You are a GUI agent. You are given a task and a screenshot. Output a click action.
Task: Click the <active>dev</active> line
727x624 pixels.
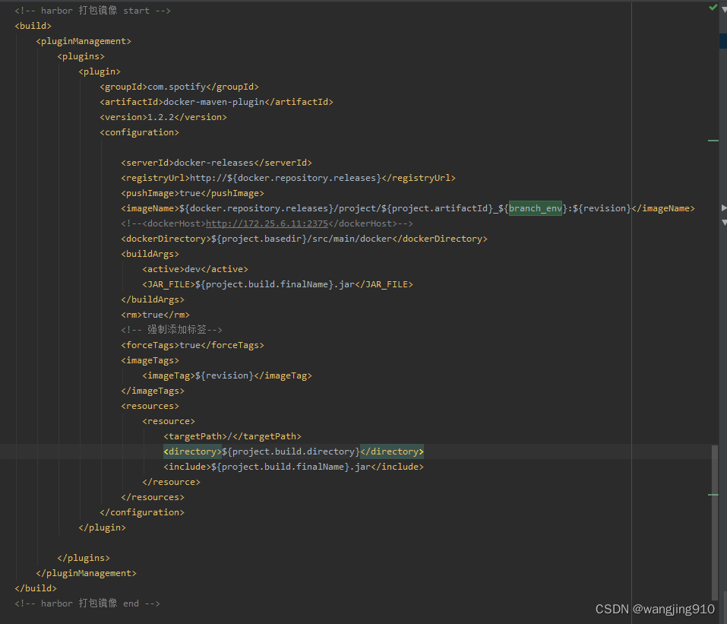tap(194, 269)
